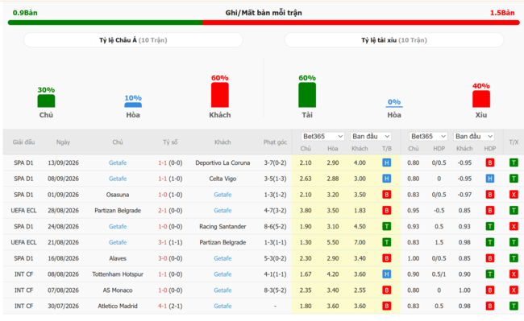Viewport: 524px width, 321px height.
Task: Select the Tỷ lệ tài xỉu tab
Action: [x=394, y=40]
